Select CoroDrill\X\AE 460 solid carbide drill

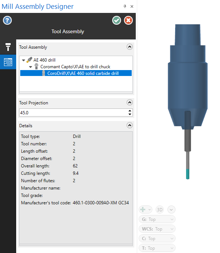click(83, 73)
